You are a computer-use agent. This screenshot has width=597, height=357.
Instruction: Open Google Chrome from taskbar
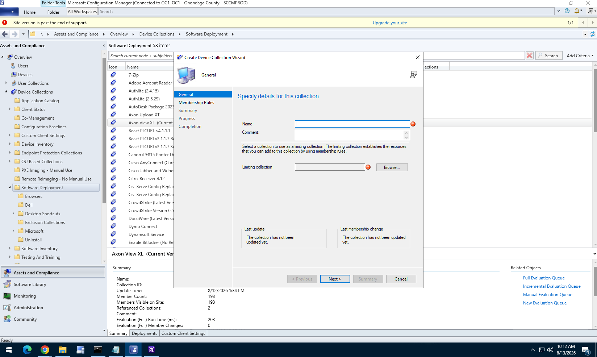click(45, 350)
